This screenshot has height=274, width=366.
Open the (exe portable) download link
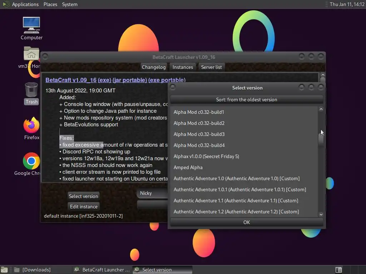coord(167,80)
